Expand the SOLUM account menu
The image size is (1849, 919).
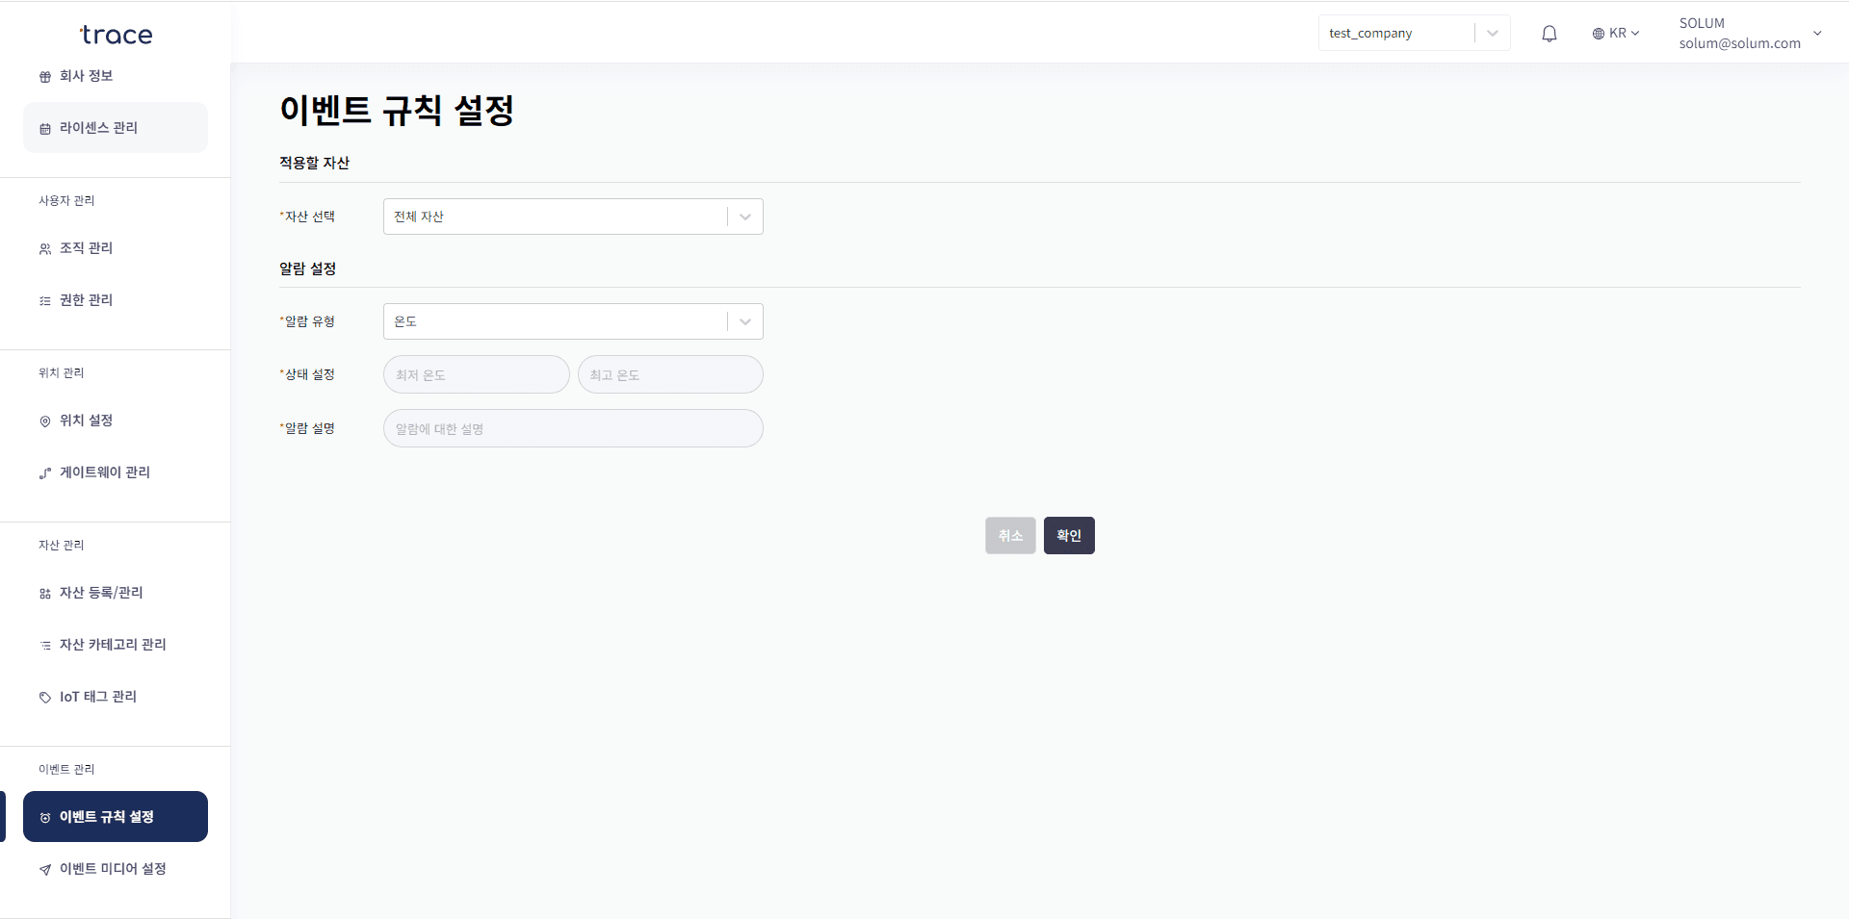coord(1818,33)
